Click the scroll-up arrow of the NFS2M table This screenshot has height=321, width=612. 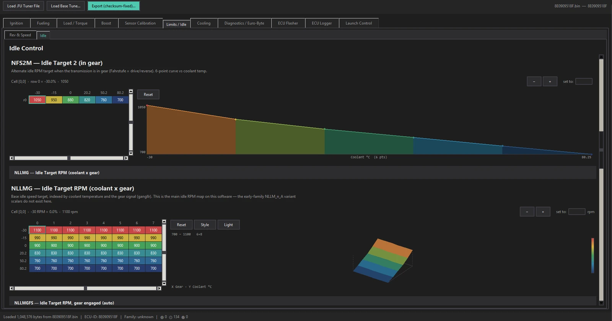pos(131,91)
